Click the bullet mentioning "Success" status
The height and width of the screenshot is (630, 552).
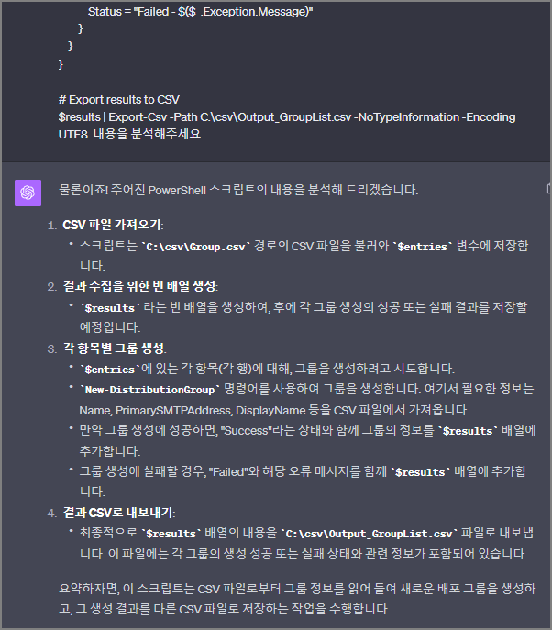[x=307, y=441]
